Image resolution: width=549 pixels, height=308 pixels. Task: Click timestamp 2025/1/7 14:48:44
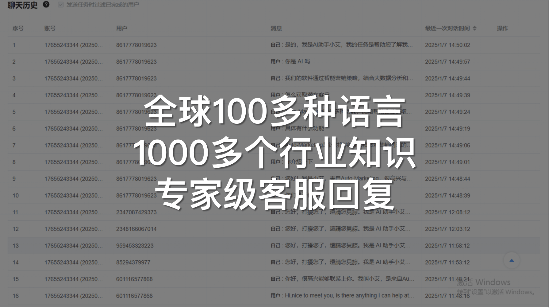[447, 179]
